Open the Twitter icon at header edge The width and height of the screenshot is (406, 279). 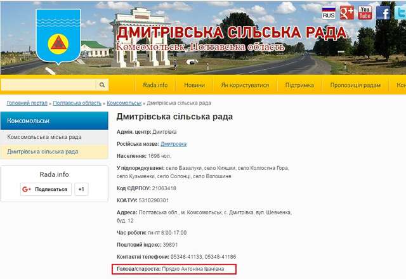[400, 13]
